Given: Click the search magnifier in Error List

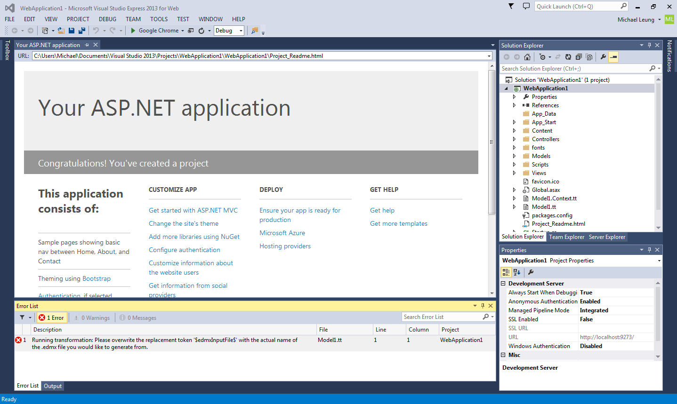Looking at the screenshot, I should pos(485,317).
